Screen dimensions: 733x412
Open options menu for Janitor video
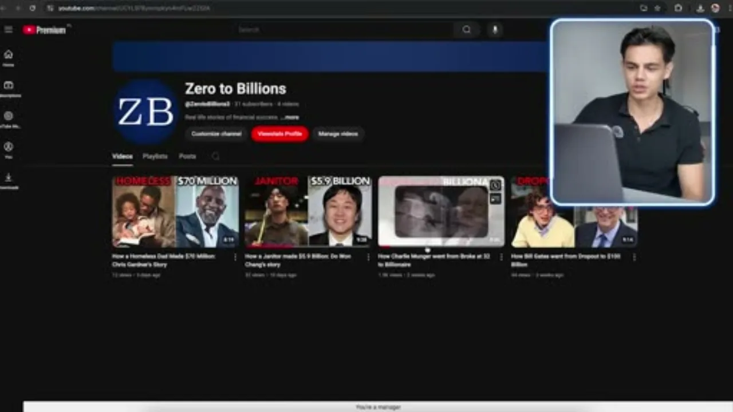tap(368, 257)
